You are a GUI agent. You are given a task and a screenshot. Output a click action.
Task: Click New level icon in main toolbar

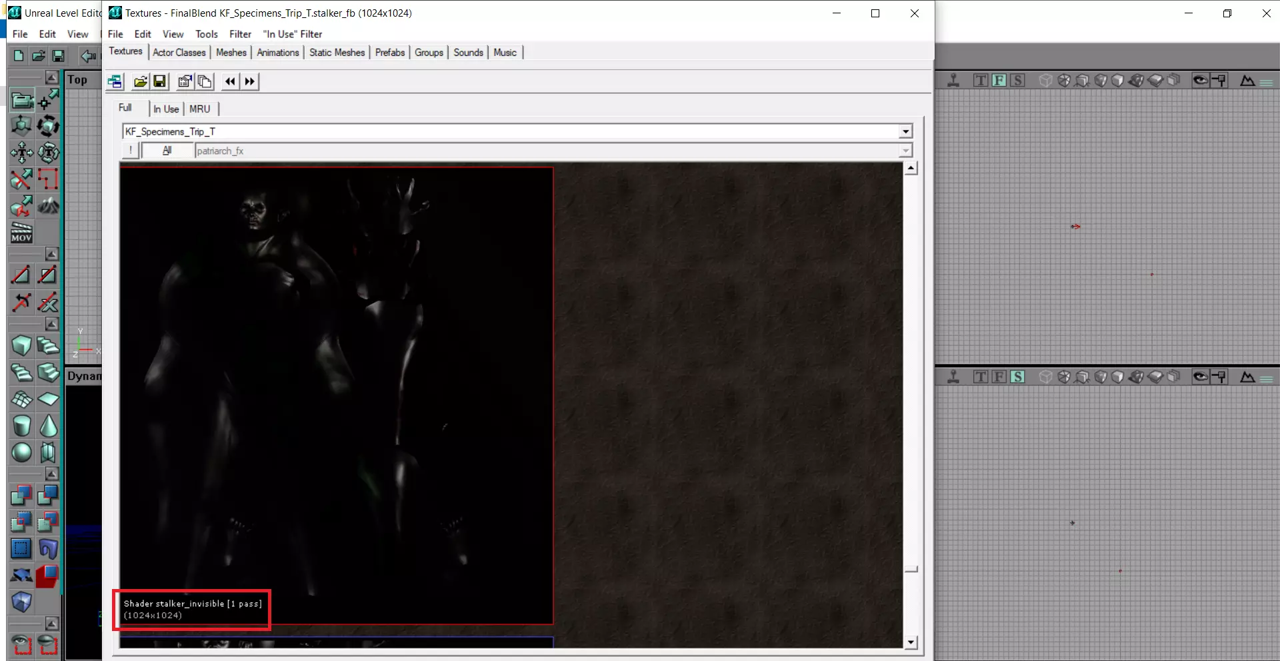[19, 56]
